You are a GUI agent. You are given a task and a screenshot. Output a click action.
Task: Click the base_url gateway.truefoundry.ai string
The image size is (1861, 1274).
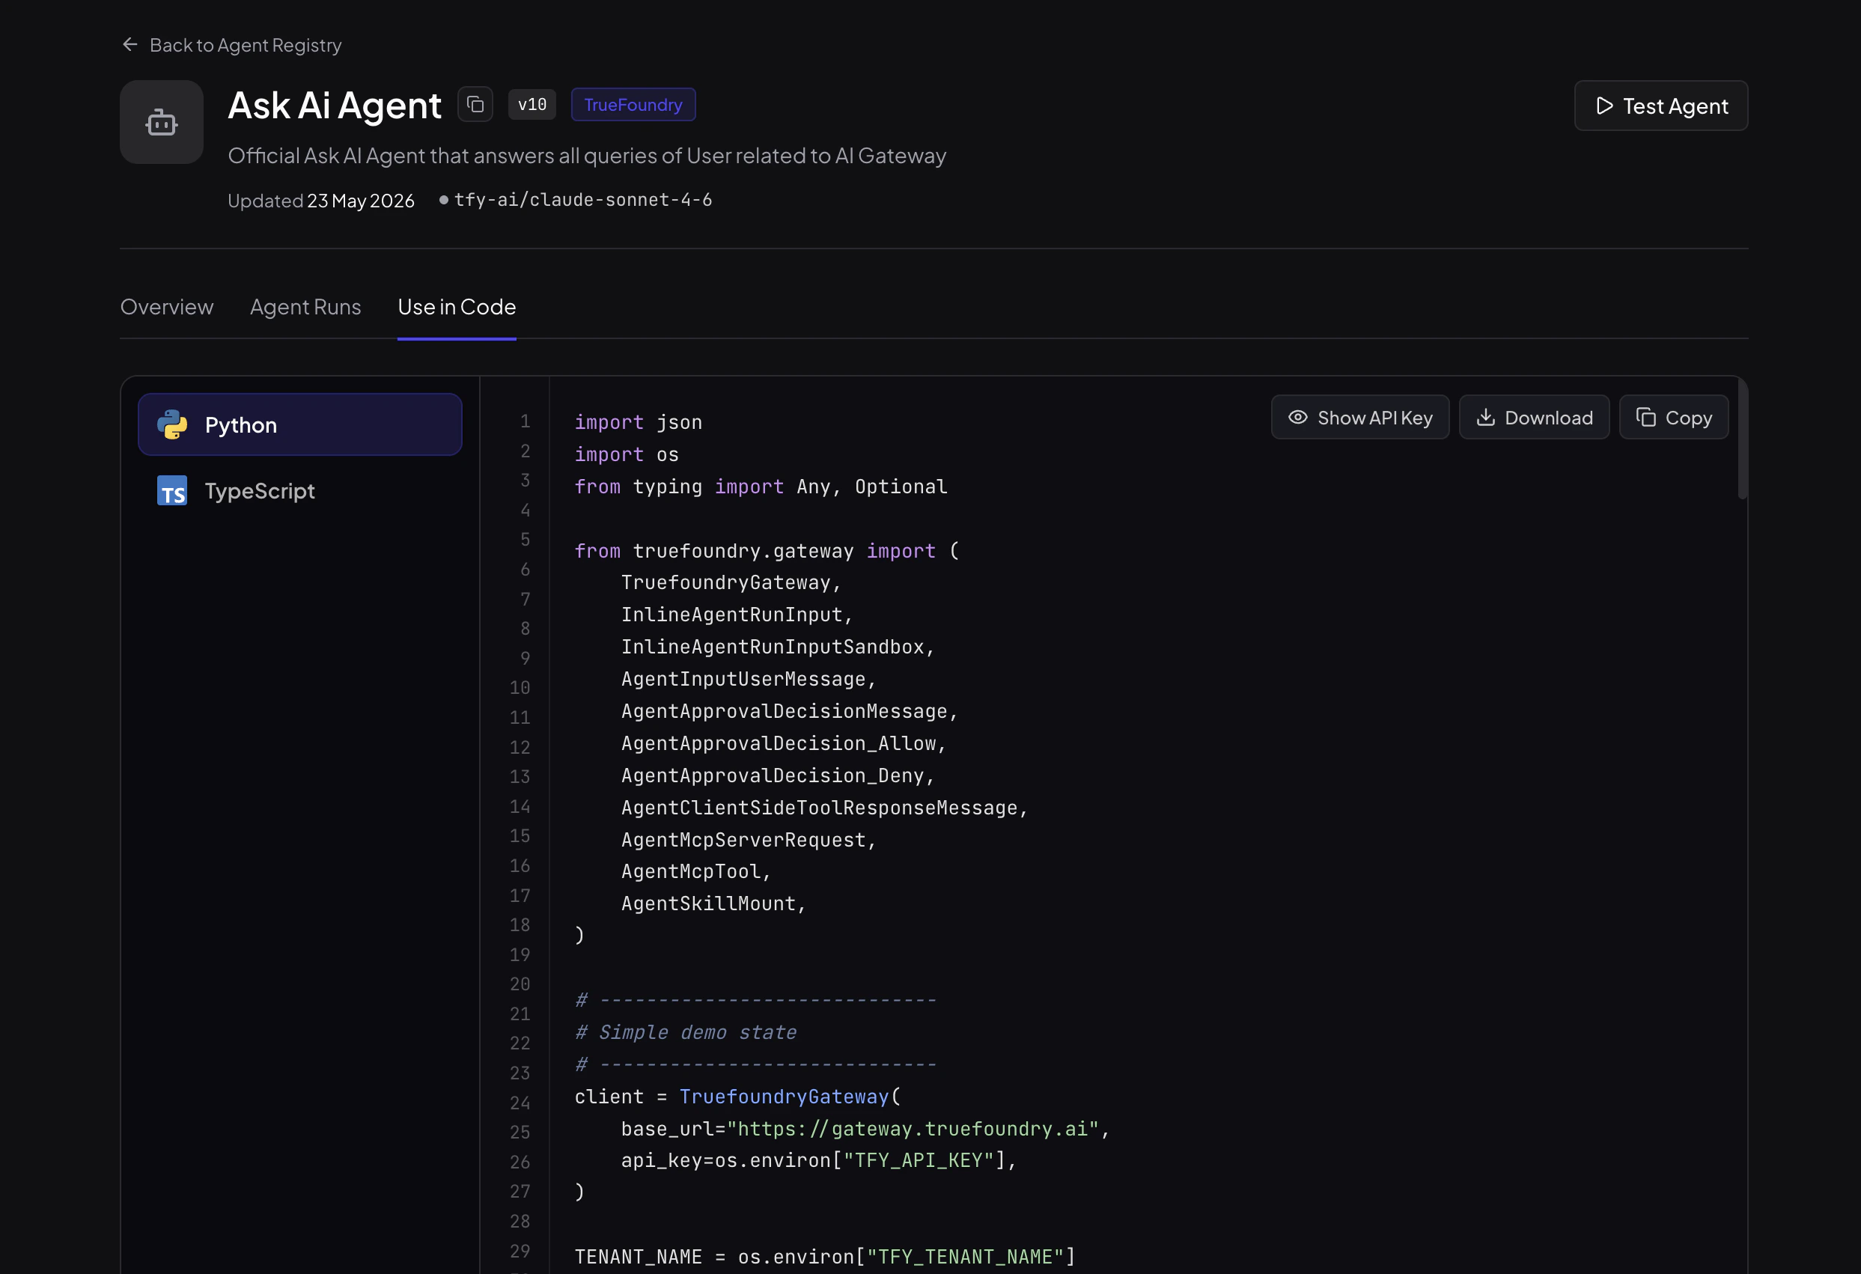(913, 1128)
